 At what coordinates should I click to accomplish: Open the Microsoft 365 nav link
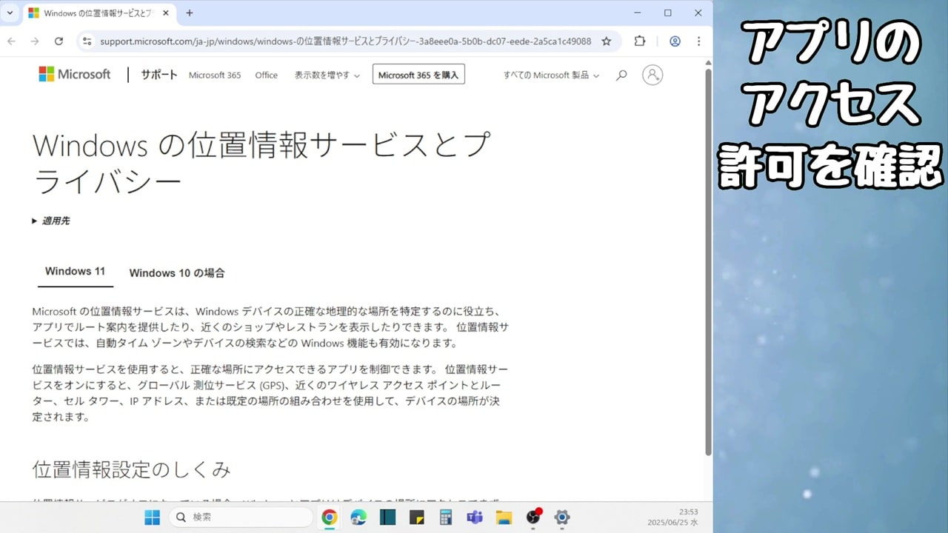(x=215, y=75)
